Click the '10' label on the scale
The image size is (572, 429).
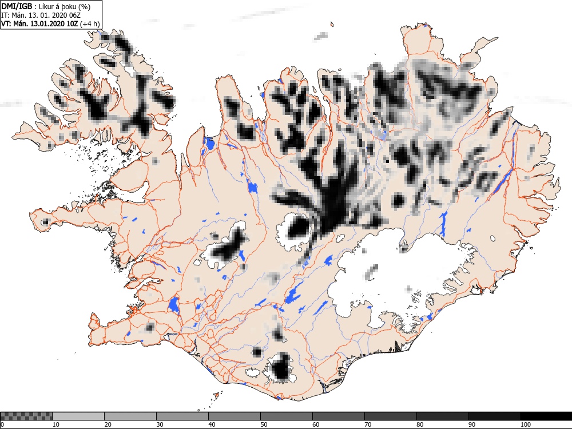point(56,424)
